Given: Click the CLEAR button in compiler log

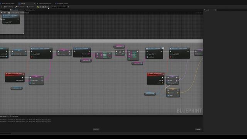Looking at the screenshot, I should point(198,129).
